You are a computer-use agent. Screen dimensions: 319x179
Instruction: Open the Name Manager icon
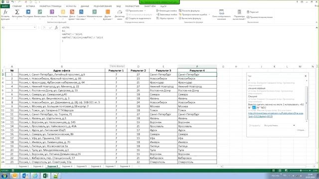click(120, 12)
